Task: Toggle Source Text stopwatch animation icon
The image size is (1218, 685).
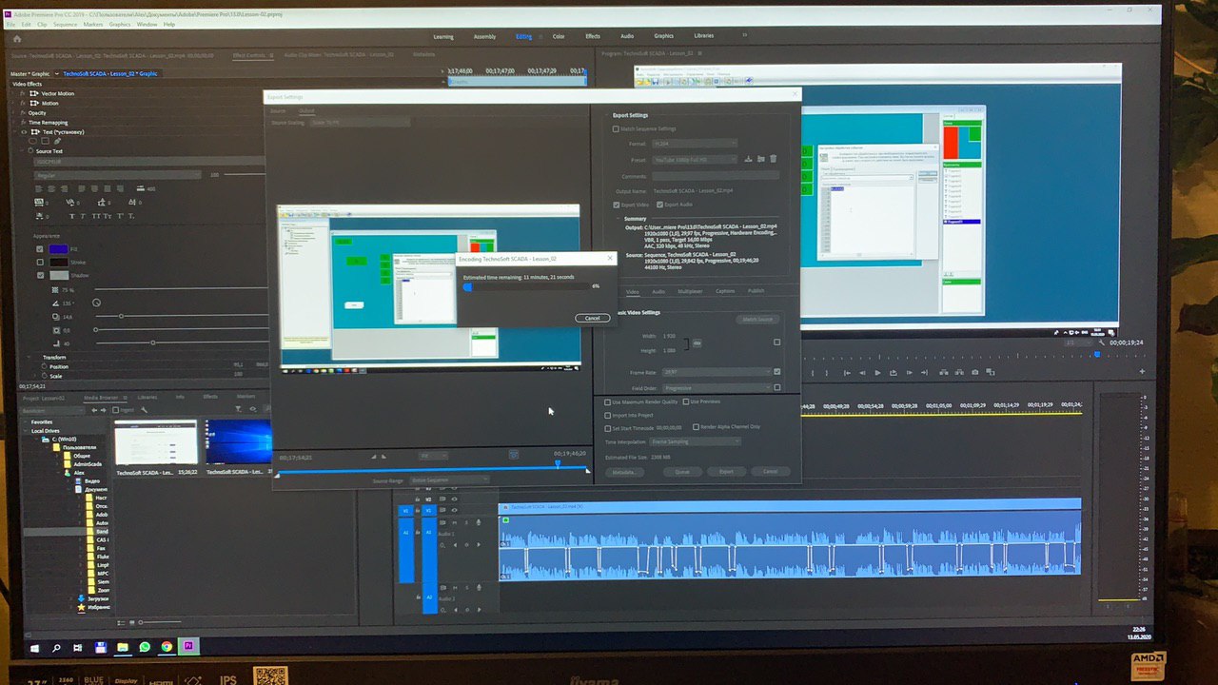Action: [x=29, y=151]
